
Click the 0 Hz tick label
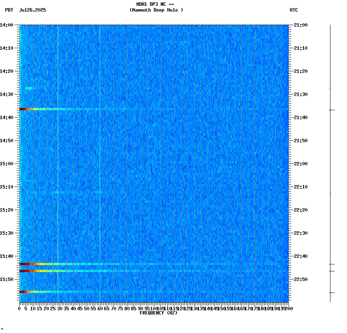(18, 308)
